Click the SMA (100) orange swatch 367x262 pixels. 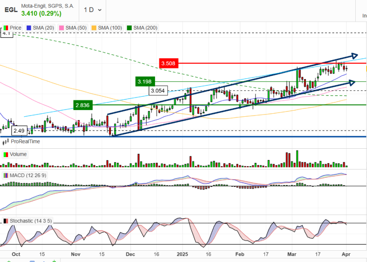coord(94,28)
